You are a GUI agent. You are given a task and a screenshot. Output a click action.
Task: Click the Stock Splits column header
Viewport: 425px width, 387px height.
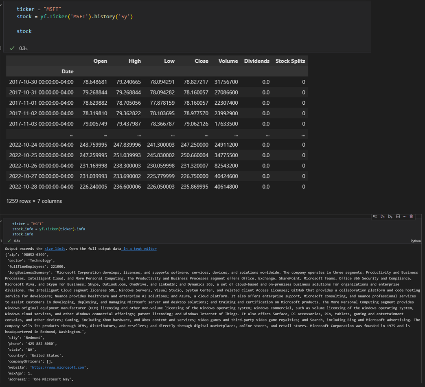[290, 61]
